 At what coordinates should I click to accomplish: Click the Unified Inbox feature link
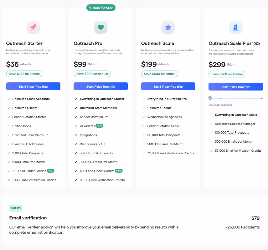pos(22,126)
